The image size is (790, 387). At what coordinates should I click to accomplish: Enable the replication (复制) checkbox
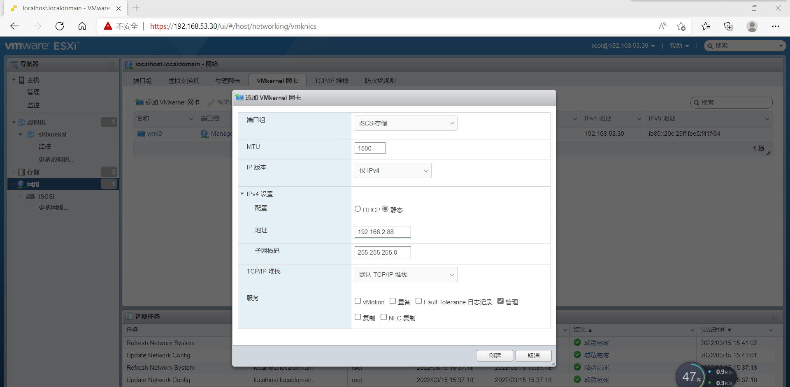tap(358, 317)
